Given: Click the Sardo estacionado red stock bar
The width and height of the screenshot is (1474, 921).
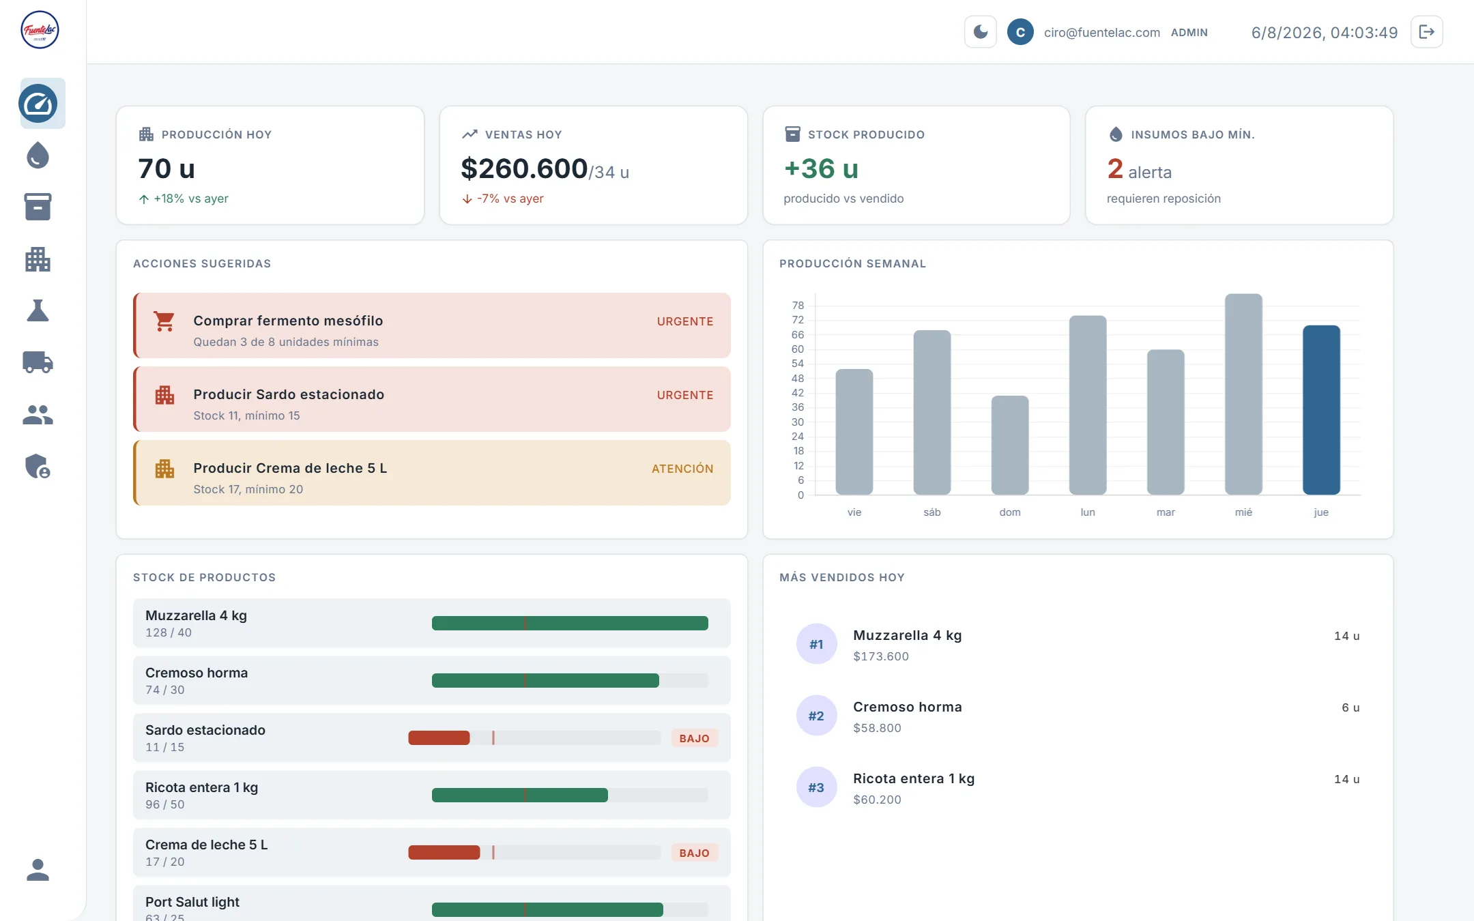Looking at the screenshot, I should click(439, 737).
